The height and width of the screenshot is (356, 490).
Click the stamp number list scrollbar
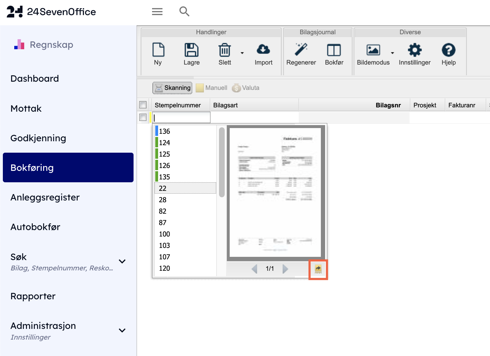tap(222, 163)
